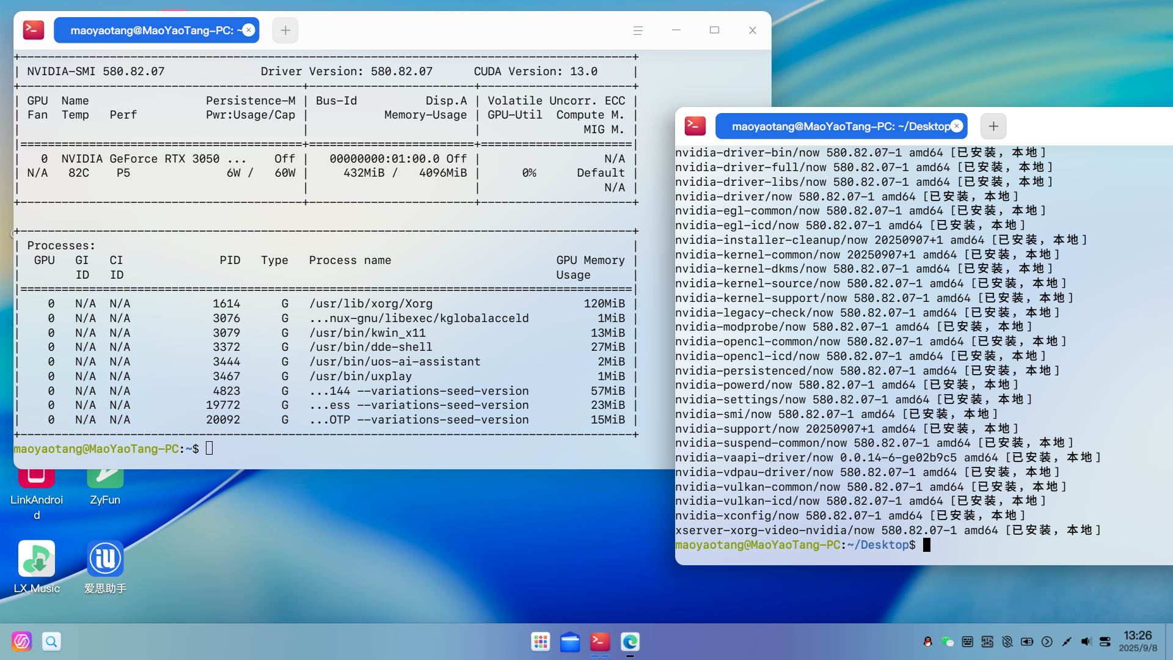Click the left terminal command prompt
The height and width of the screenshot is (660, 1173).
coord(113,449)
